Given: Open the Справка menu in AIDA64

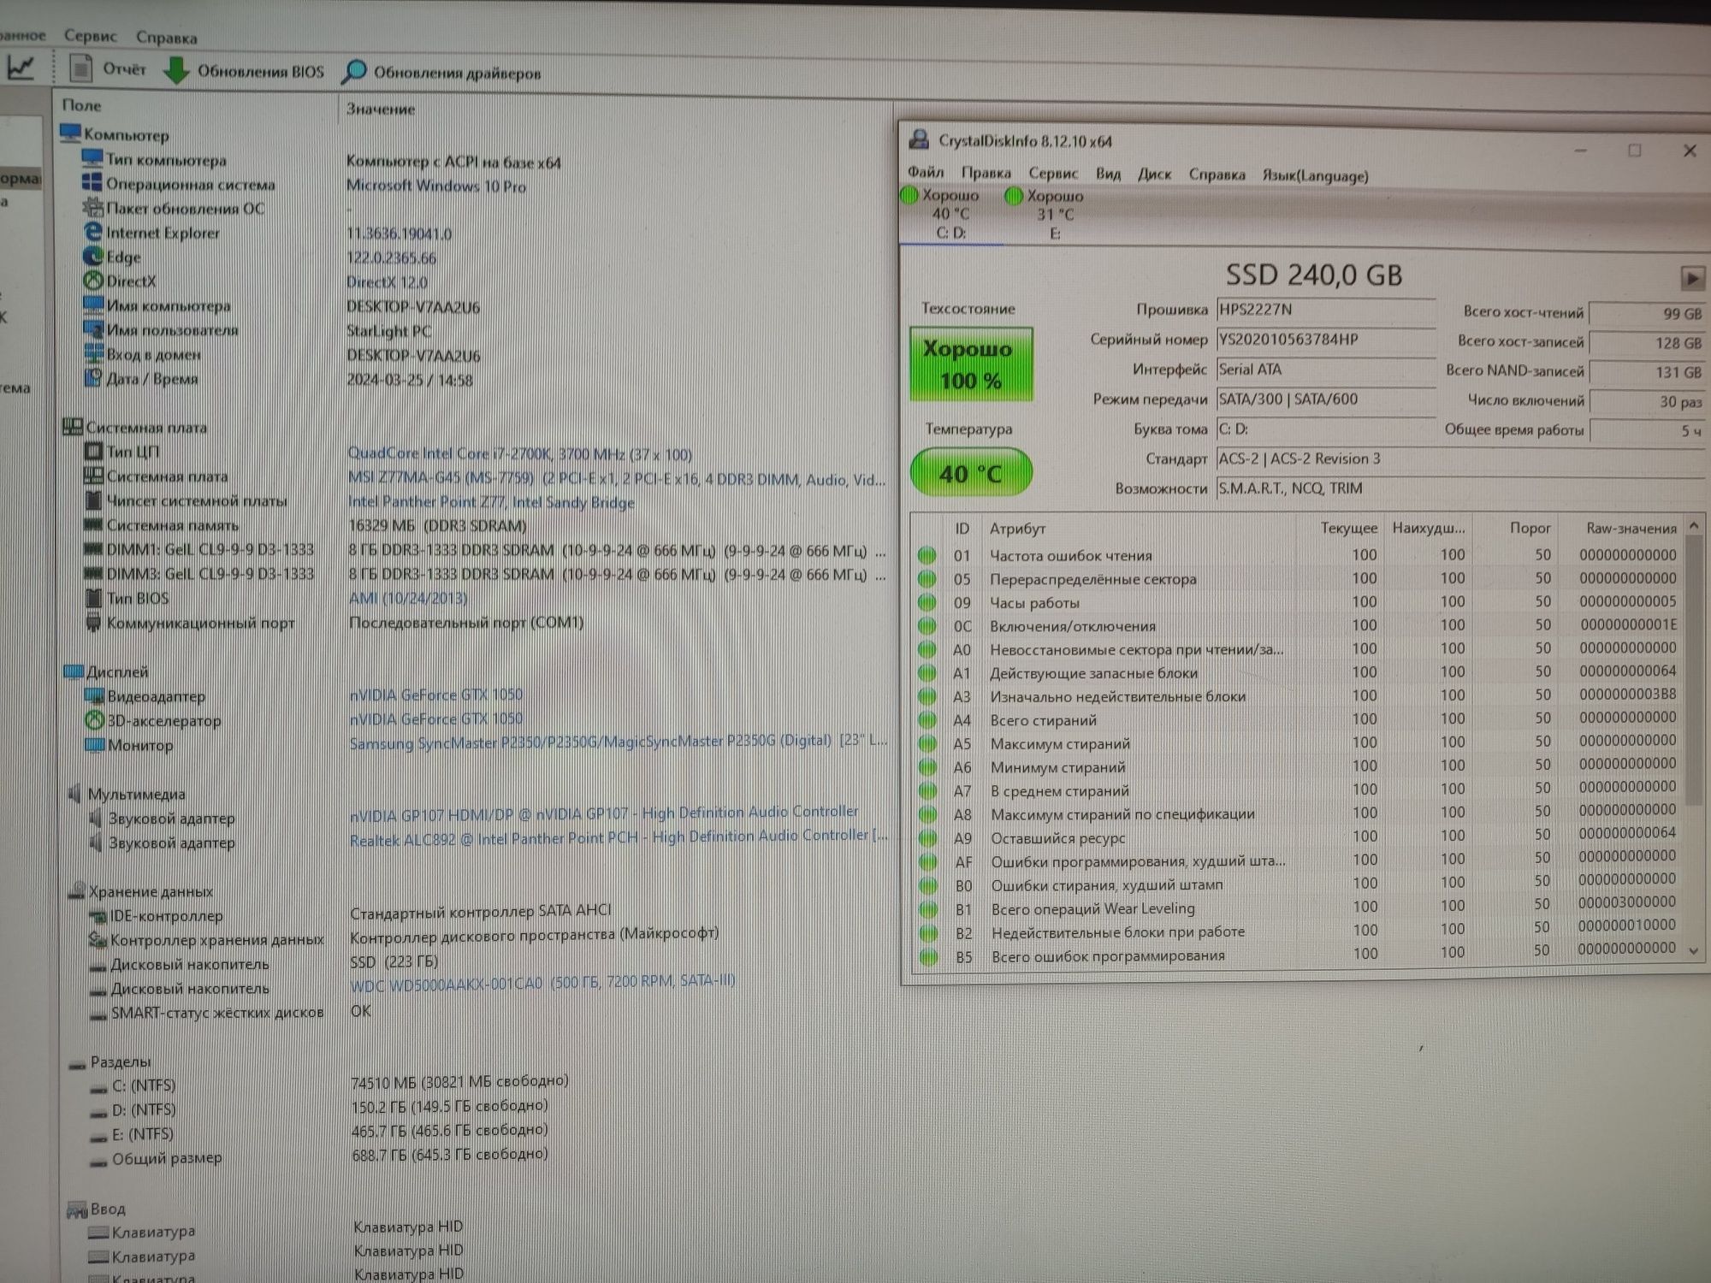Looking at the screenshot, I should tap(166, 38).
